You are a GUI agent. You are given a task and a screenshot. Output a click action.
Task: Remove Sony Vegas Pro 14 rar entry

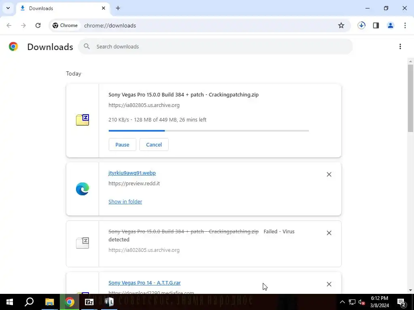(329, 284)
